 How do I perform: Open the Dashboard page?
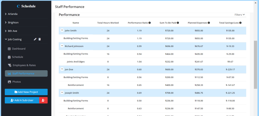(18, 49)
